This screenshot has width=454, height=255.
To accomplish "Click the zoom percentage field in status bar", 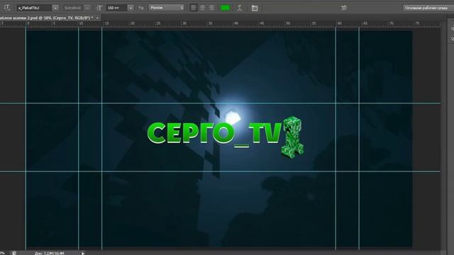I will click(2, 254).
